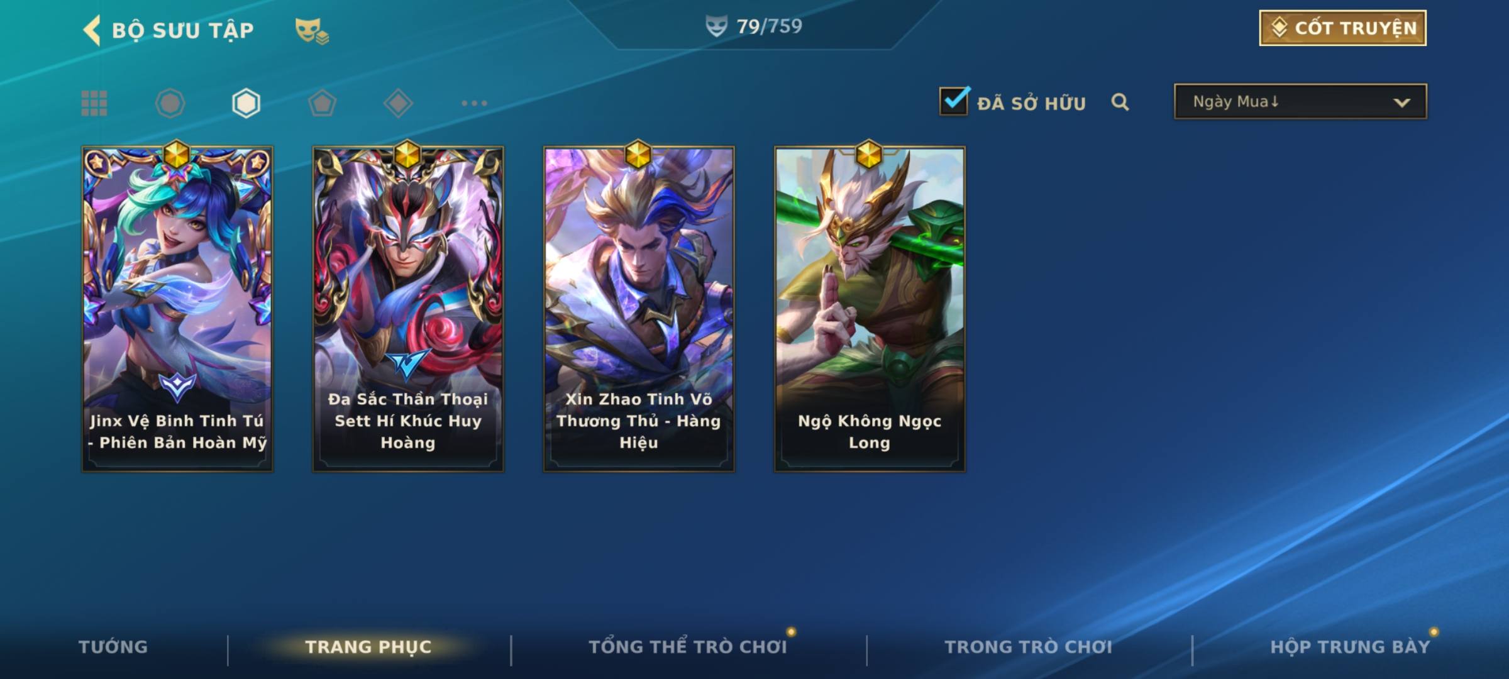1509x679 pixels.
Task: Open the Jinx Vệ Binh Tinh Tú skin card
Action: [177, 308]
